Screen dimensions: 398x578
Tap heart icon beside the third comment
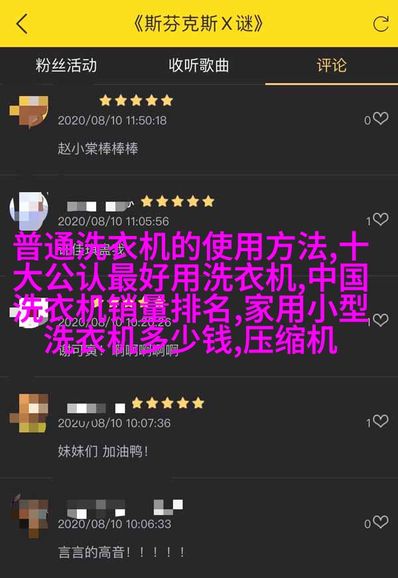click(x=380, y=320)
